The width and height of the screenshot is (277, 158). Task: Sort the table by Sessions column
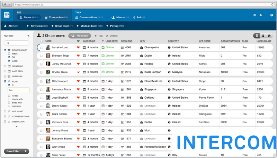pyautogui.click(x=126, y=41)
